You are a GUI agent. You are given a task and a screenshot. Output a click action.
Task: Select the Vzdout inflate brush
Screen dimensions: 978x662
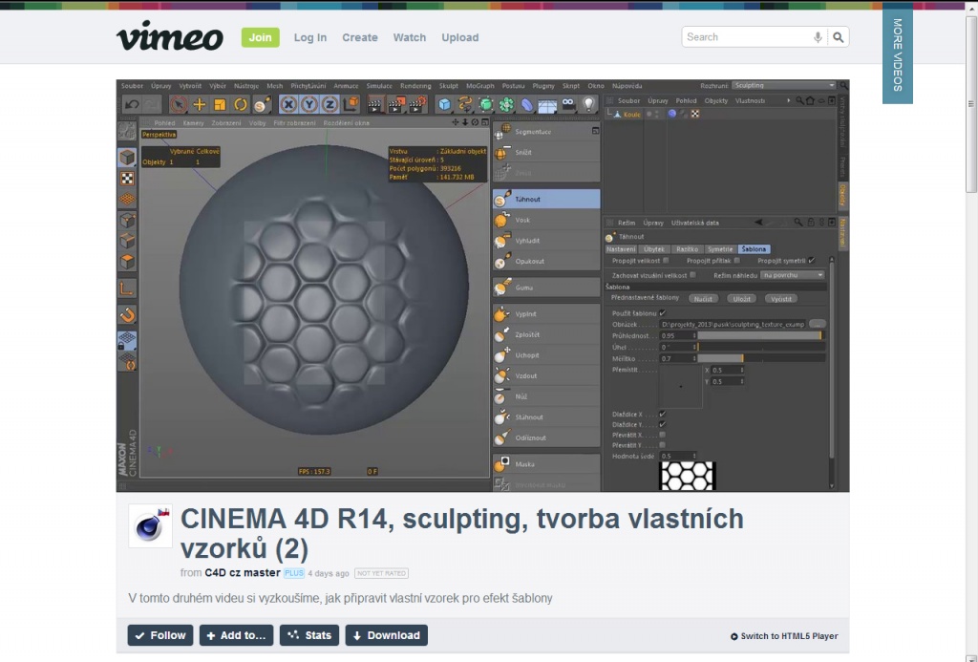coord(546,375)
